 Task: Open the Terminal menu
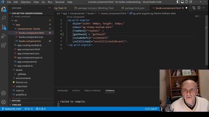pos(59,2)
